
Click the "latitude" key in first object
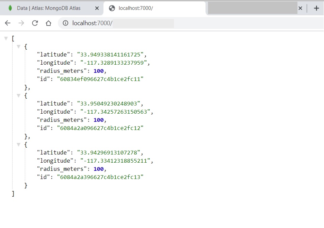(53, 54)
